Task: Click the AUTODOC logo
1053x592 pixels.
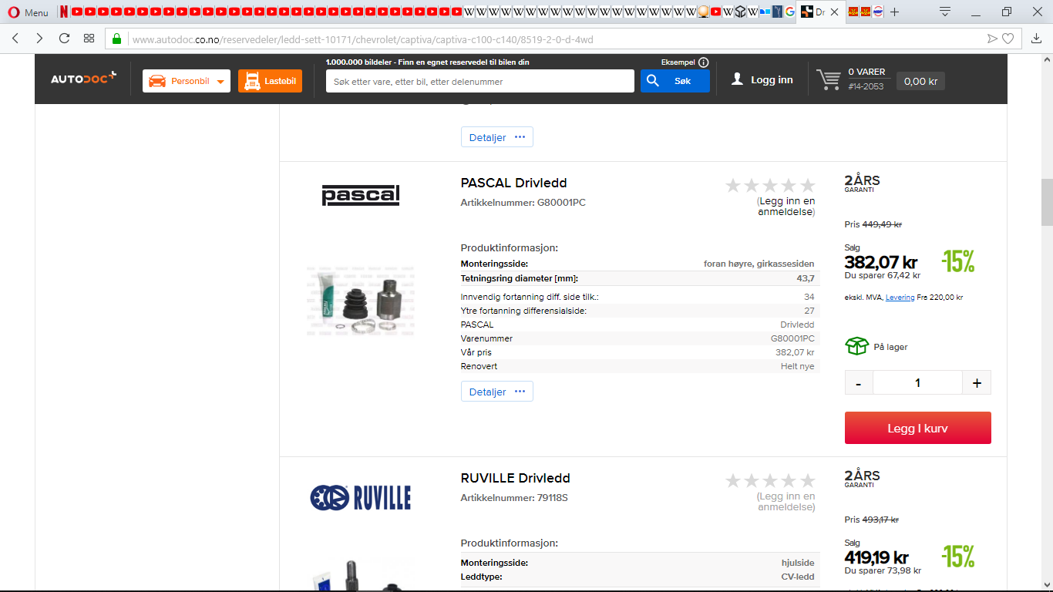Action: coord(83,78)
